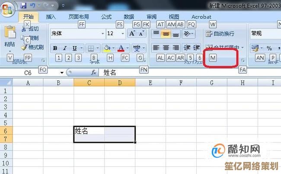Open accounting number format icon
This screenshot has height=174, width=281.
click(255, 48)
